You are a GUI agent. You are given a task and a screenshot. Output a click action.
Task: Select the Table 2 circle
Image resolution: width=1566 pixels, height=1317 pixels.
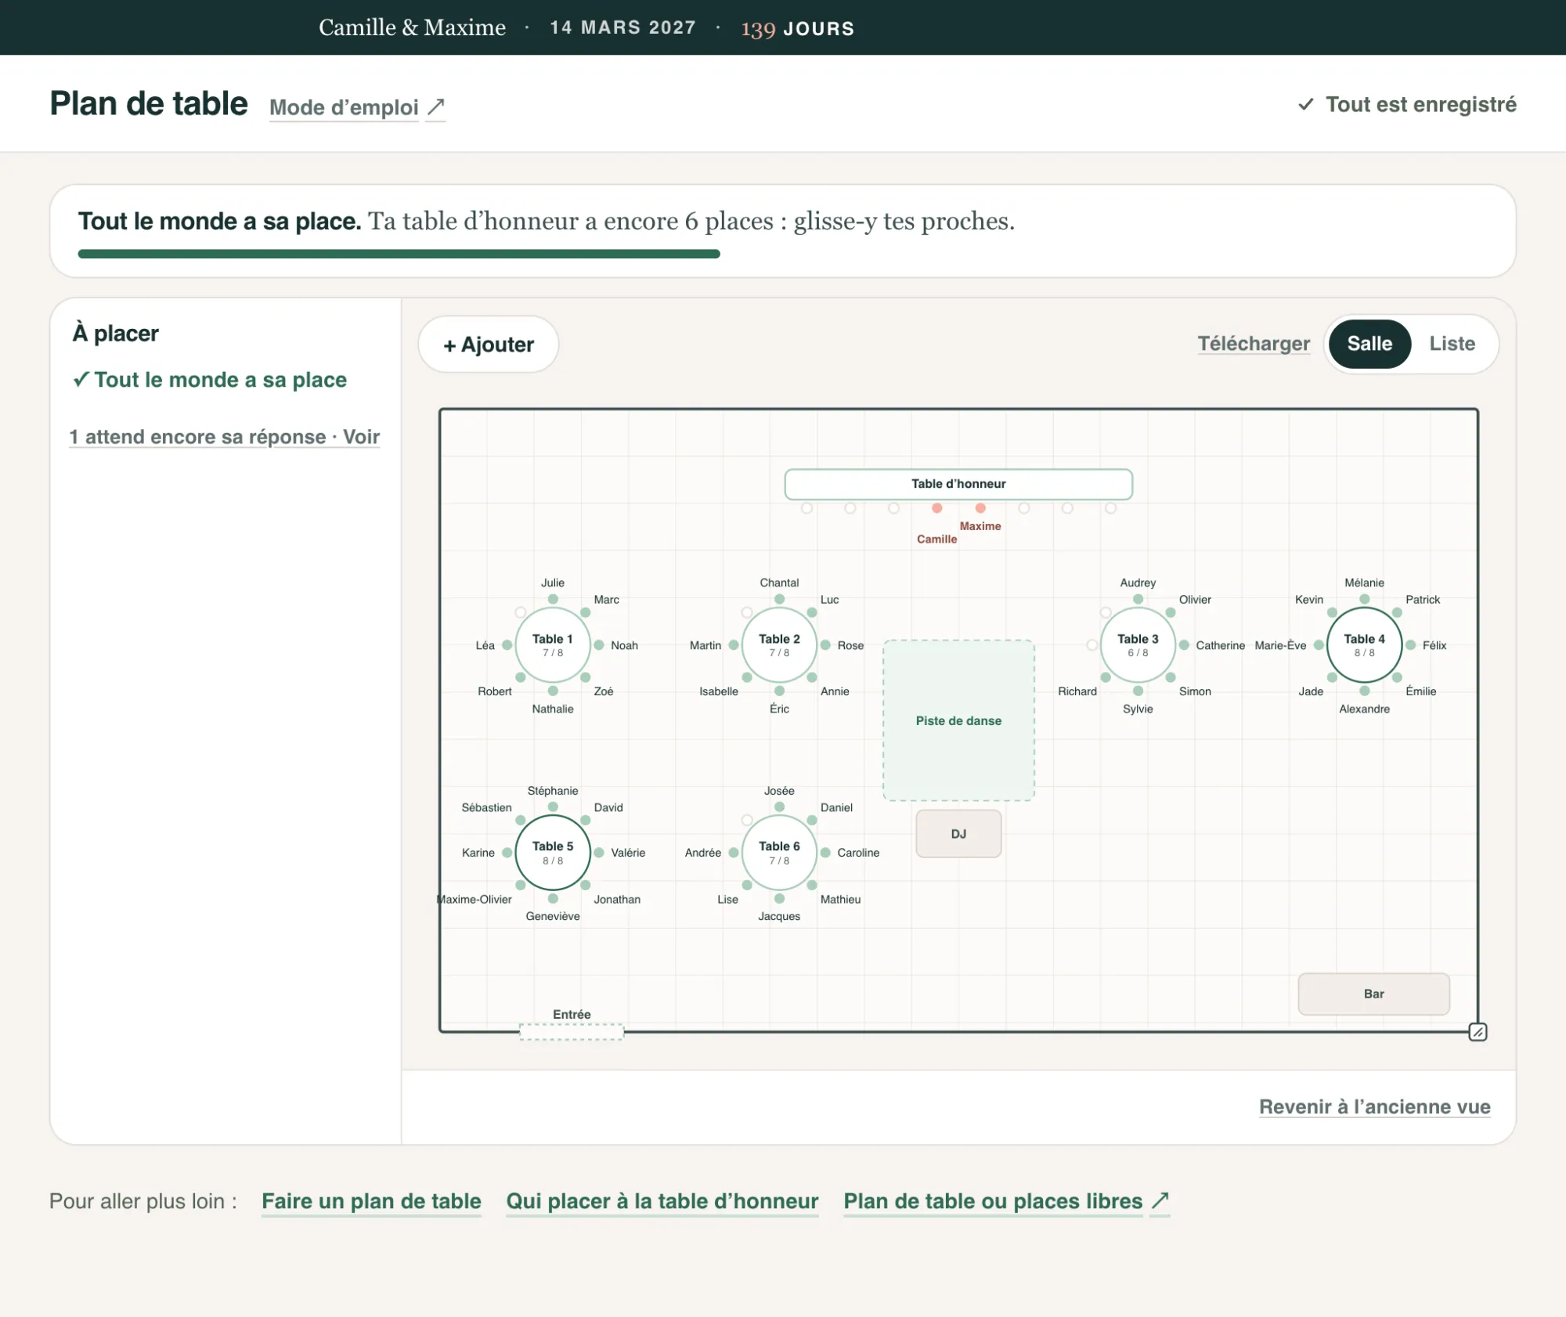[x=779, y=645]
